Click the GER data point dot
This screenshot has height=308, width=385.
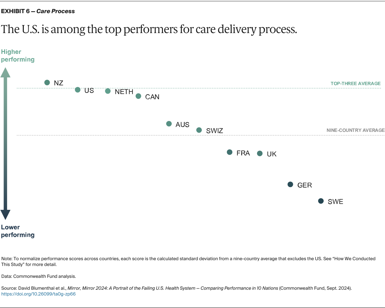click(290, 184)
